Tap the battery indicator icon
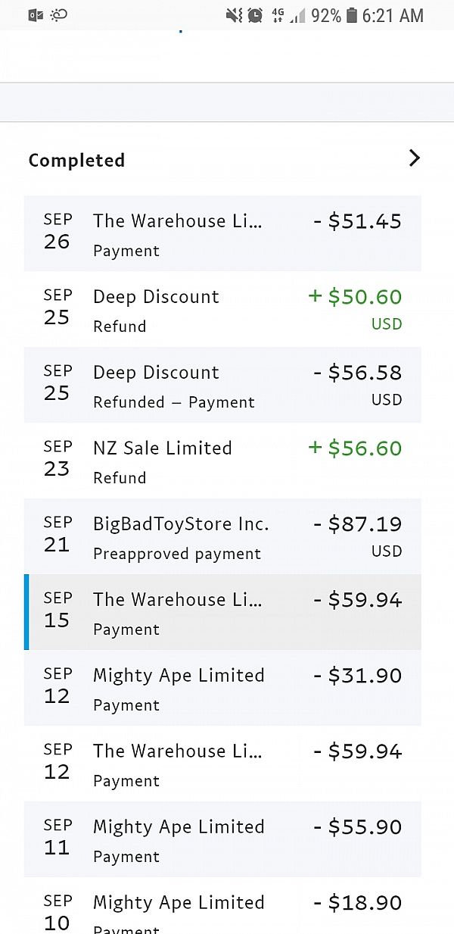Screen dimensions: 454x934 [353, 14]
